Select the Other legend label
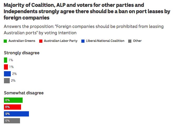 137,41
